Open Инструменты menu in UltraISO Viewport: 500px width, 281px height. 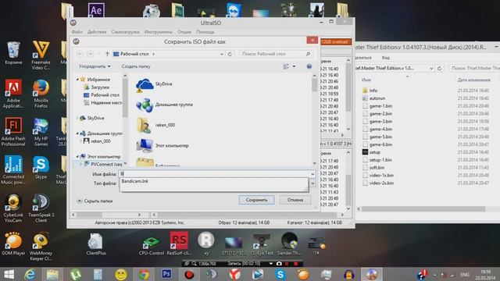(x=158, y=32)
